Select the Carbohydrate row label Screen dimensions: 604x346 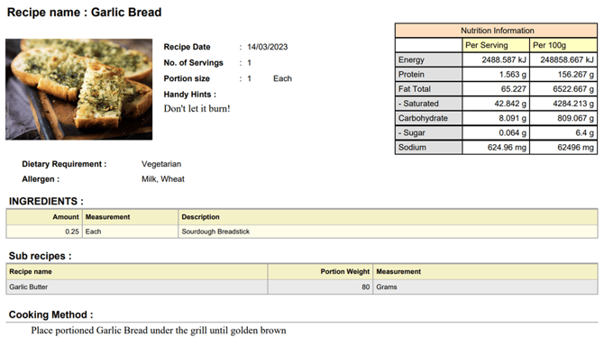point(428,118)
